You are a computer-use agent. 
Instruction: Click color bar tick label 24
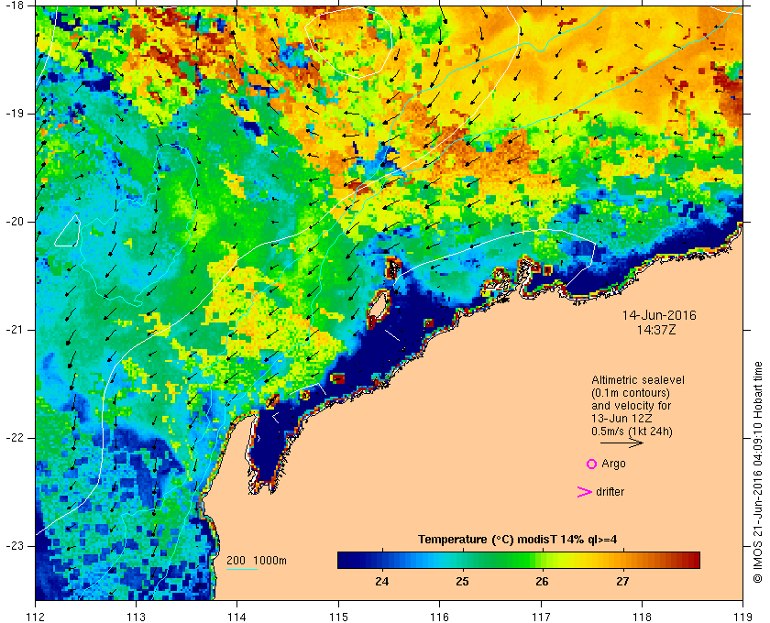click(381, 582)
